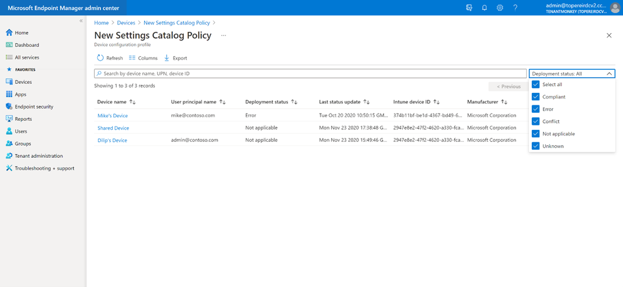Open the directory and subscription filter icon

tap(469, 7)
